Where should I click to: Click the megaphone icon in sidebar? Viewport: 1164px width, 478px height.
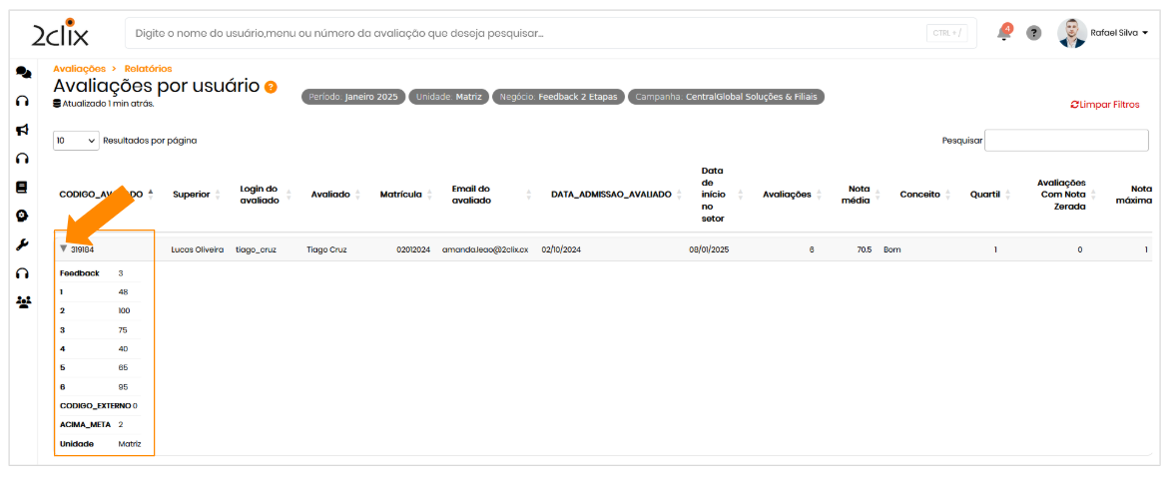click(x=23, y=129)
